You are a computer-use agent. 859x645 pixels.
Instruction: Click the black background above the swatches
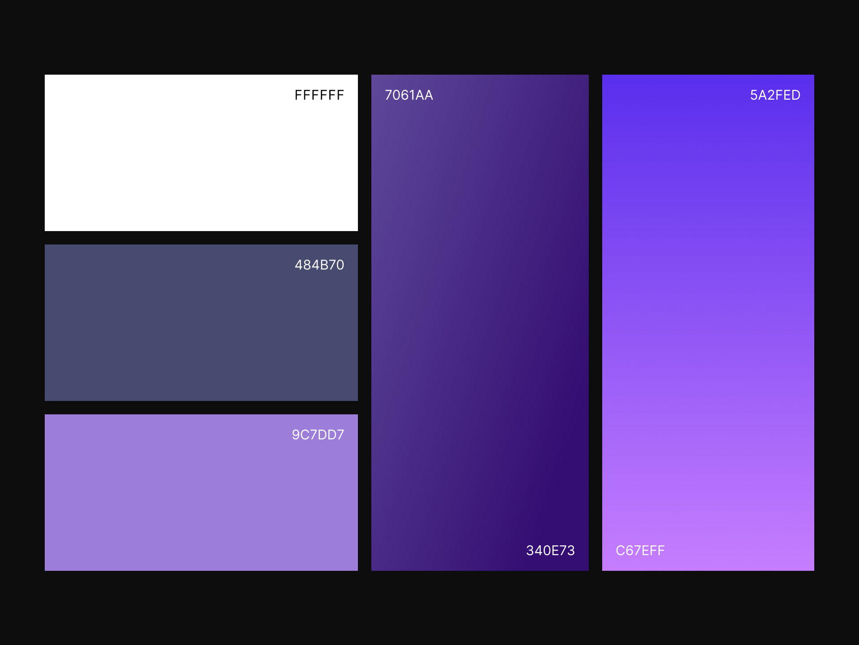pos(429,36)
